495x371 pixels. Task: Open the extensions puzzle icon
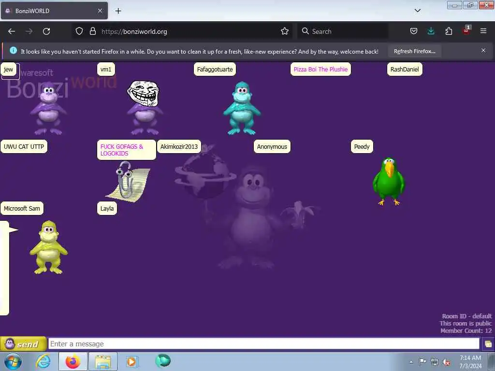pyautogui.click(x=449, y=31)
